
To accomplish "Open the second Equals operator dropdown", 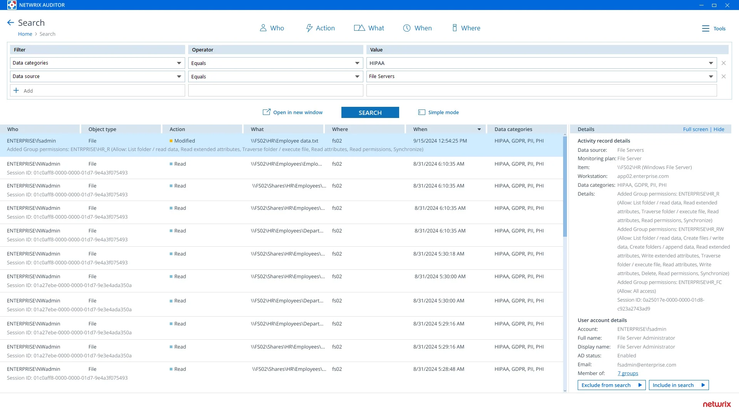I will click(357, 76).
